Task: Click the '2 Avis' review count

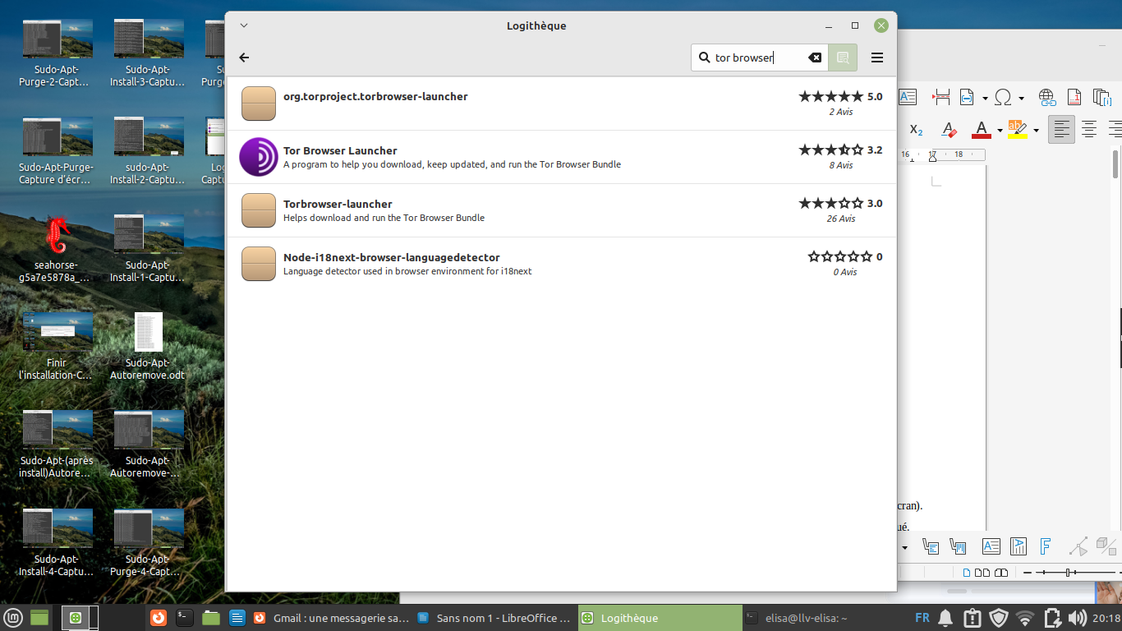Action: (841, 112)
